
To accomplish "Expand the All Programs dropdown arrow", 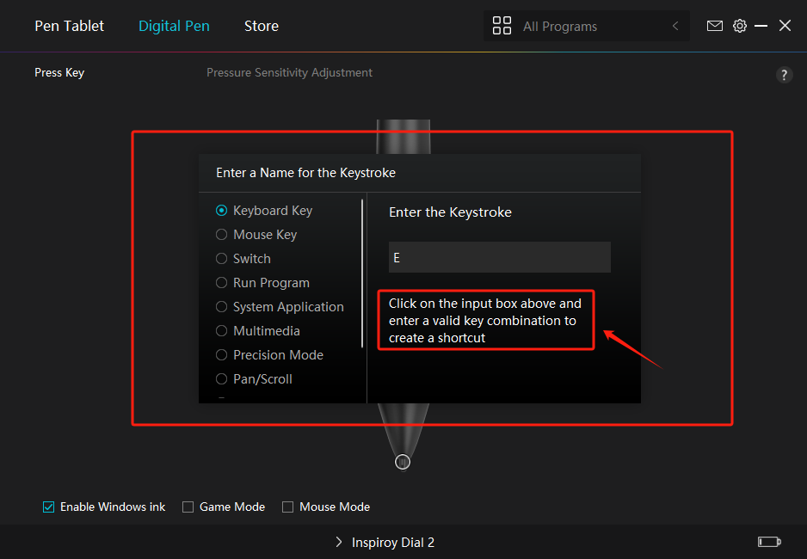I will point(675,26).
